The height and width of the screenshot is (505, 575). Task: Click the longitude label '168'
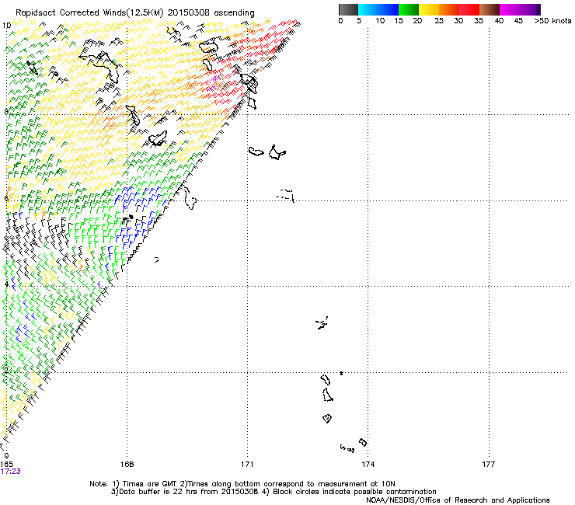pos(127,465)
